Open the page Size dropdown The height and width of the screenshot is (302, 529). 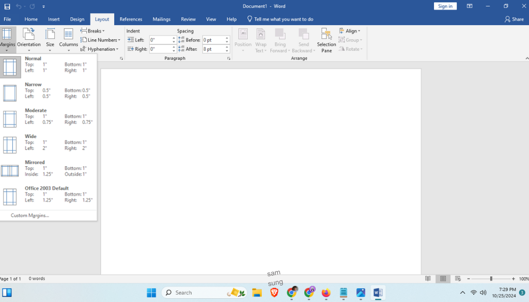50,40
